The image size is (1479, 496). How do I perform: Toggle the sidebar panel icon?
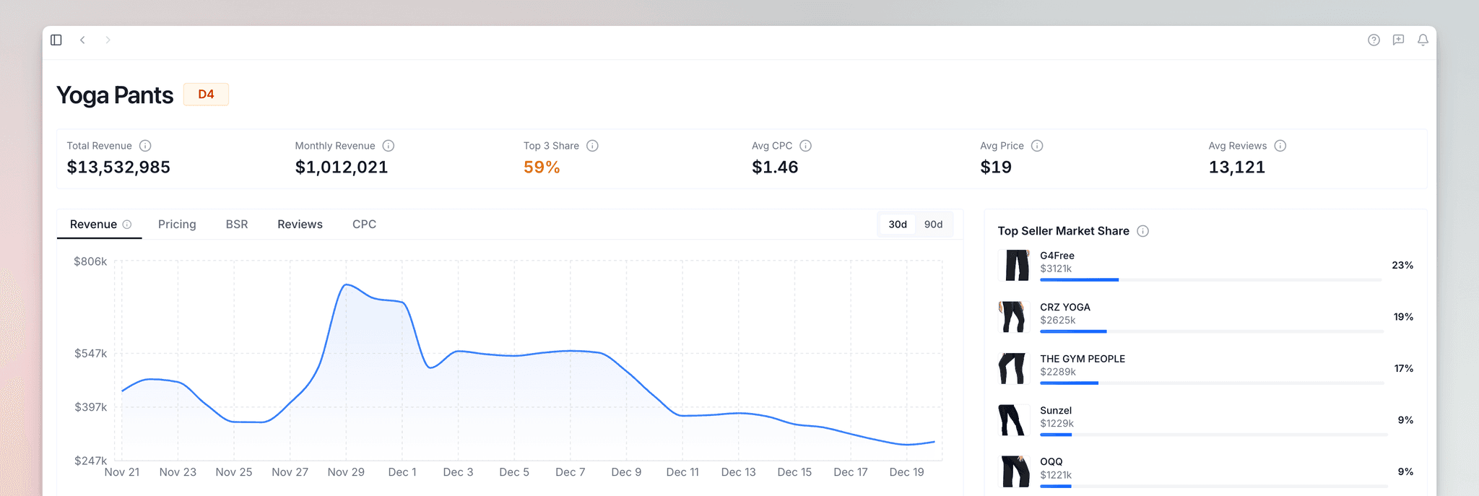56,40
